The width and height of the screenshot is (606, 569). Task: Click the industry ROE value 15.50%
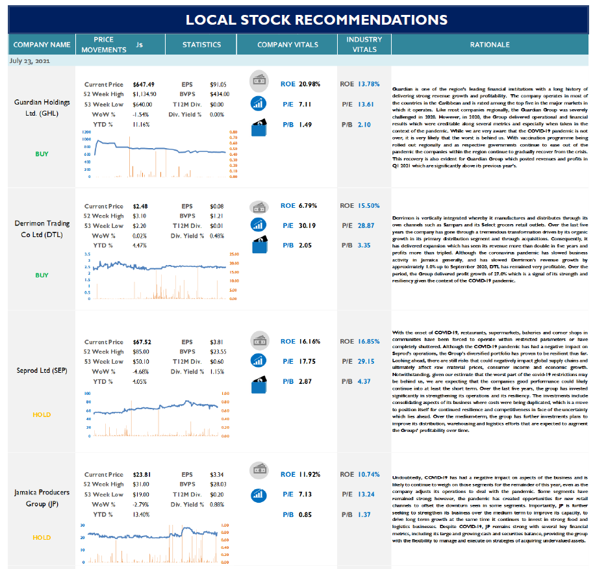pyautogui.click(x=368, y=206)
